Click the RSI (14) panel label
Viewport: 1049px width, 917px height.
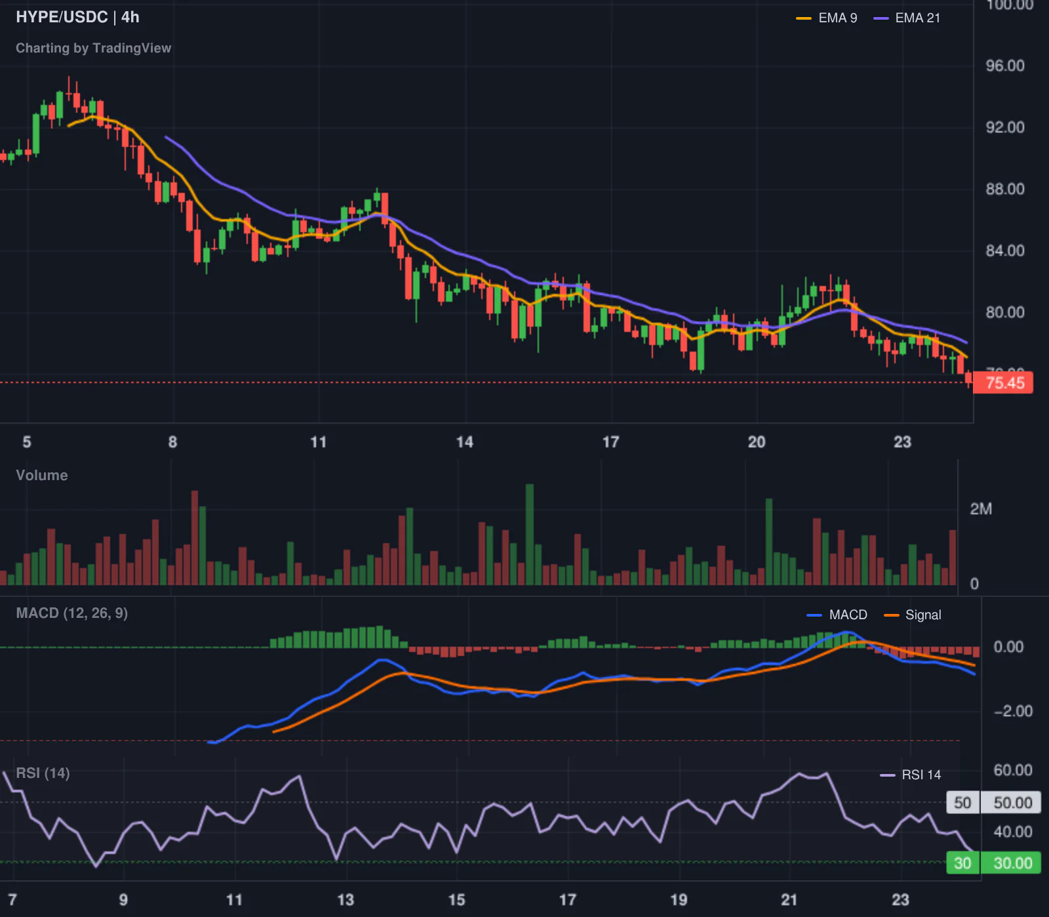click(43, 773)
